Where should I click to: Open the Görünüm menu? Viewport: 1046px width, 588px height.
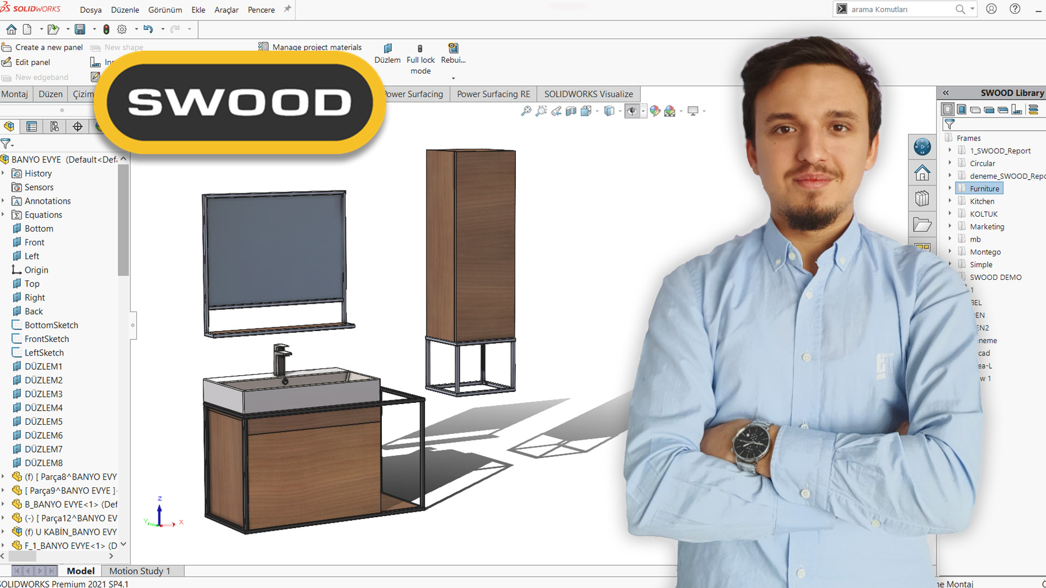pos(165,10)
